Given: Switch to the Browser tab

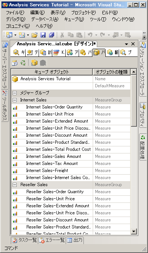Looking at the screenshot, I should pos(126,52).
